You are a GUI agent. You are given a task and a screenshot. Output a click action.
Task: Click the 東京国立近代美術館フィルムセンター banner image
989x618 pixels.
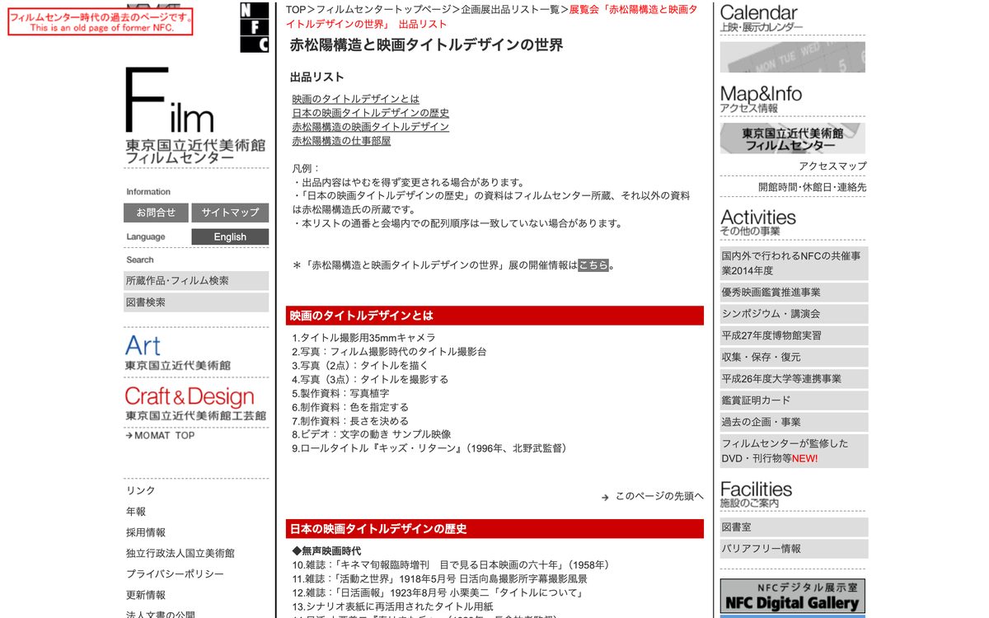[792, 138]
